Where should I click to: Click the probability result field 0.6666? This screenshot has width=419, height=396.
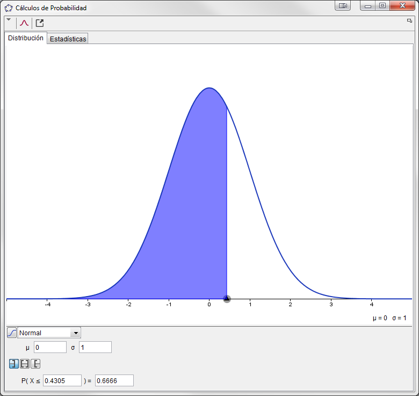coord(114,380)
